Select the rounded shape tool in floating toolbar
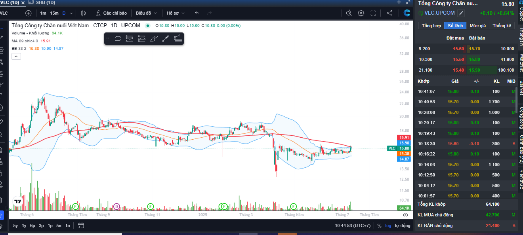This screenshot has width=523, height=235. (118, 38)
